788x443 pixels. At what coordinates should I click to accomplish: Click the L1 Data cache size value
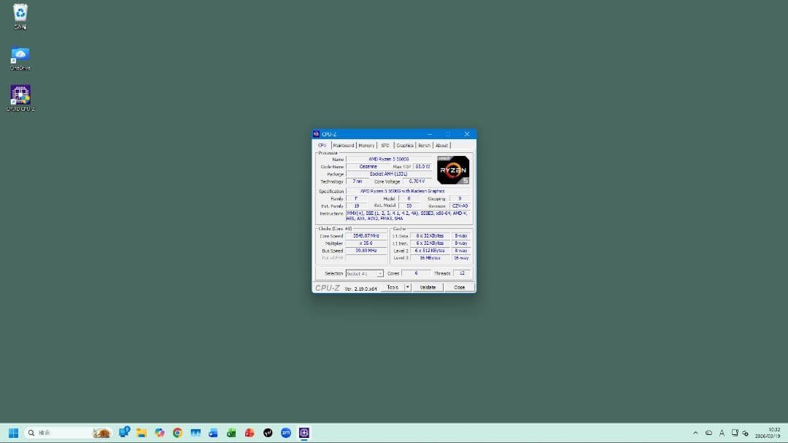(x=430, y=236)
